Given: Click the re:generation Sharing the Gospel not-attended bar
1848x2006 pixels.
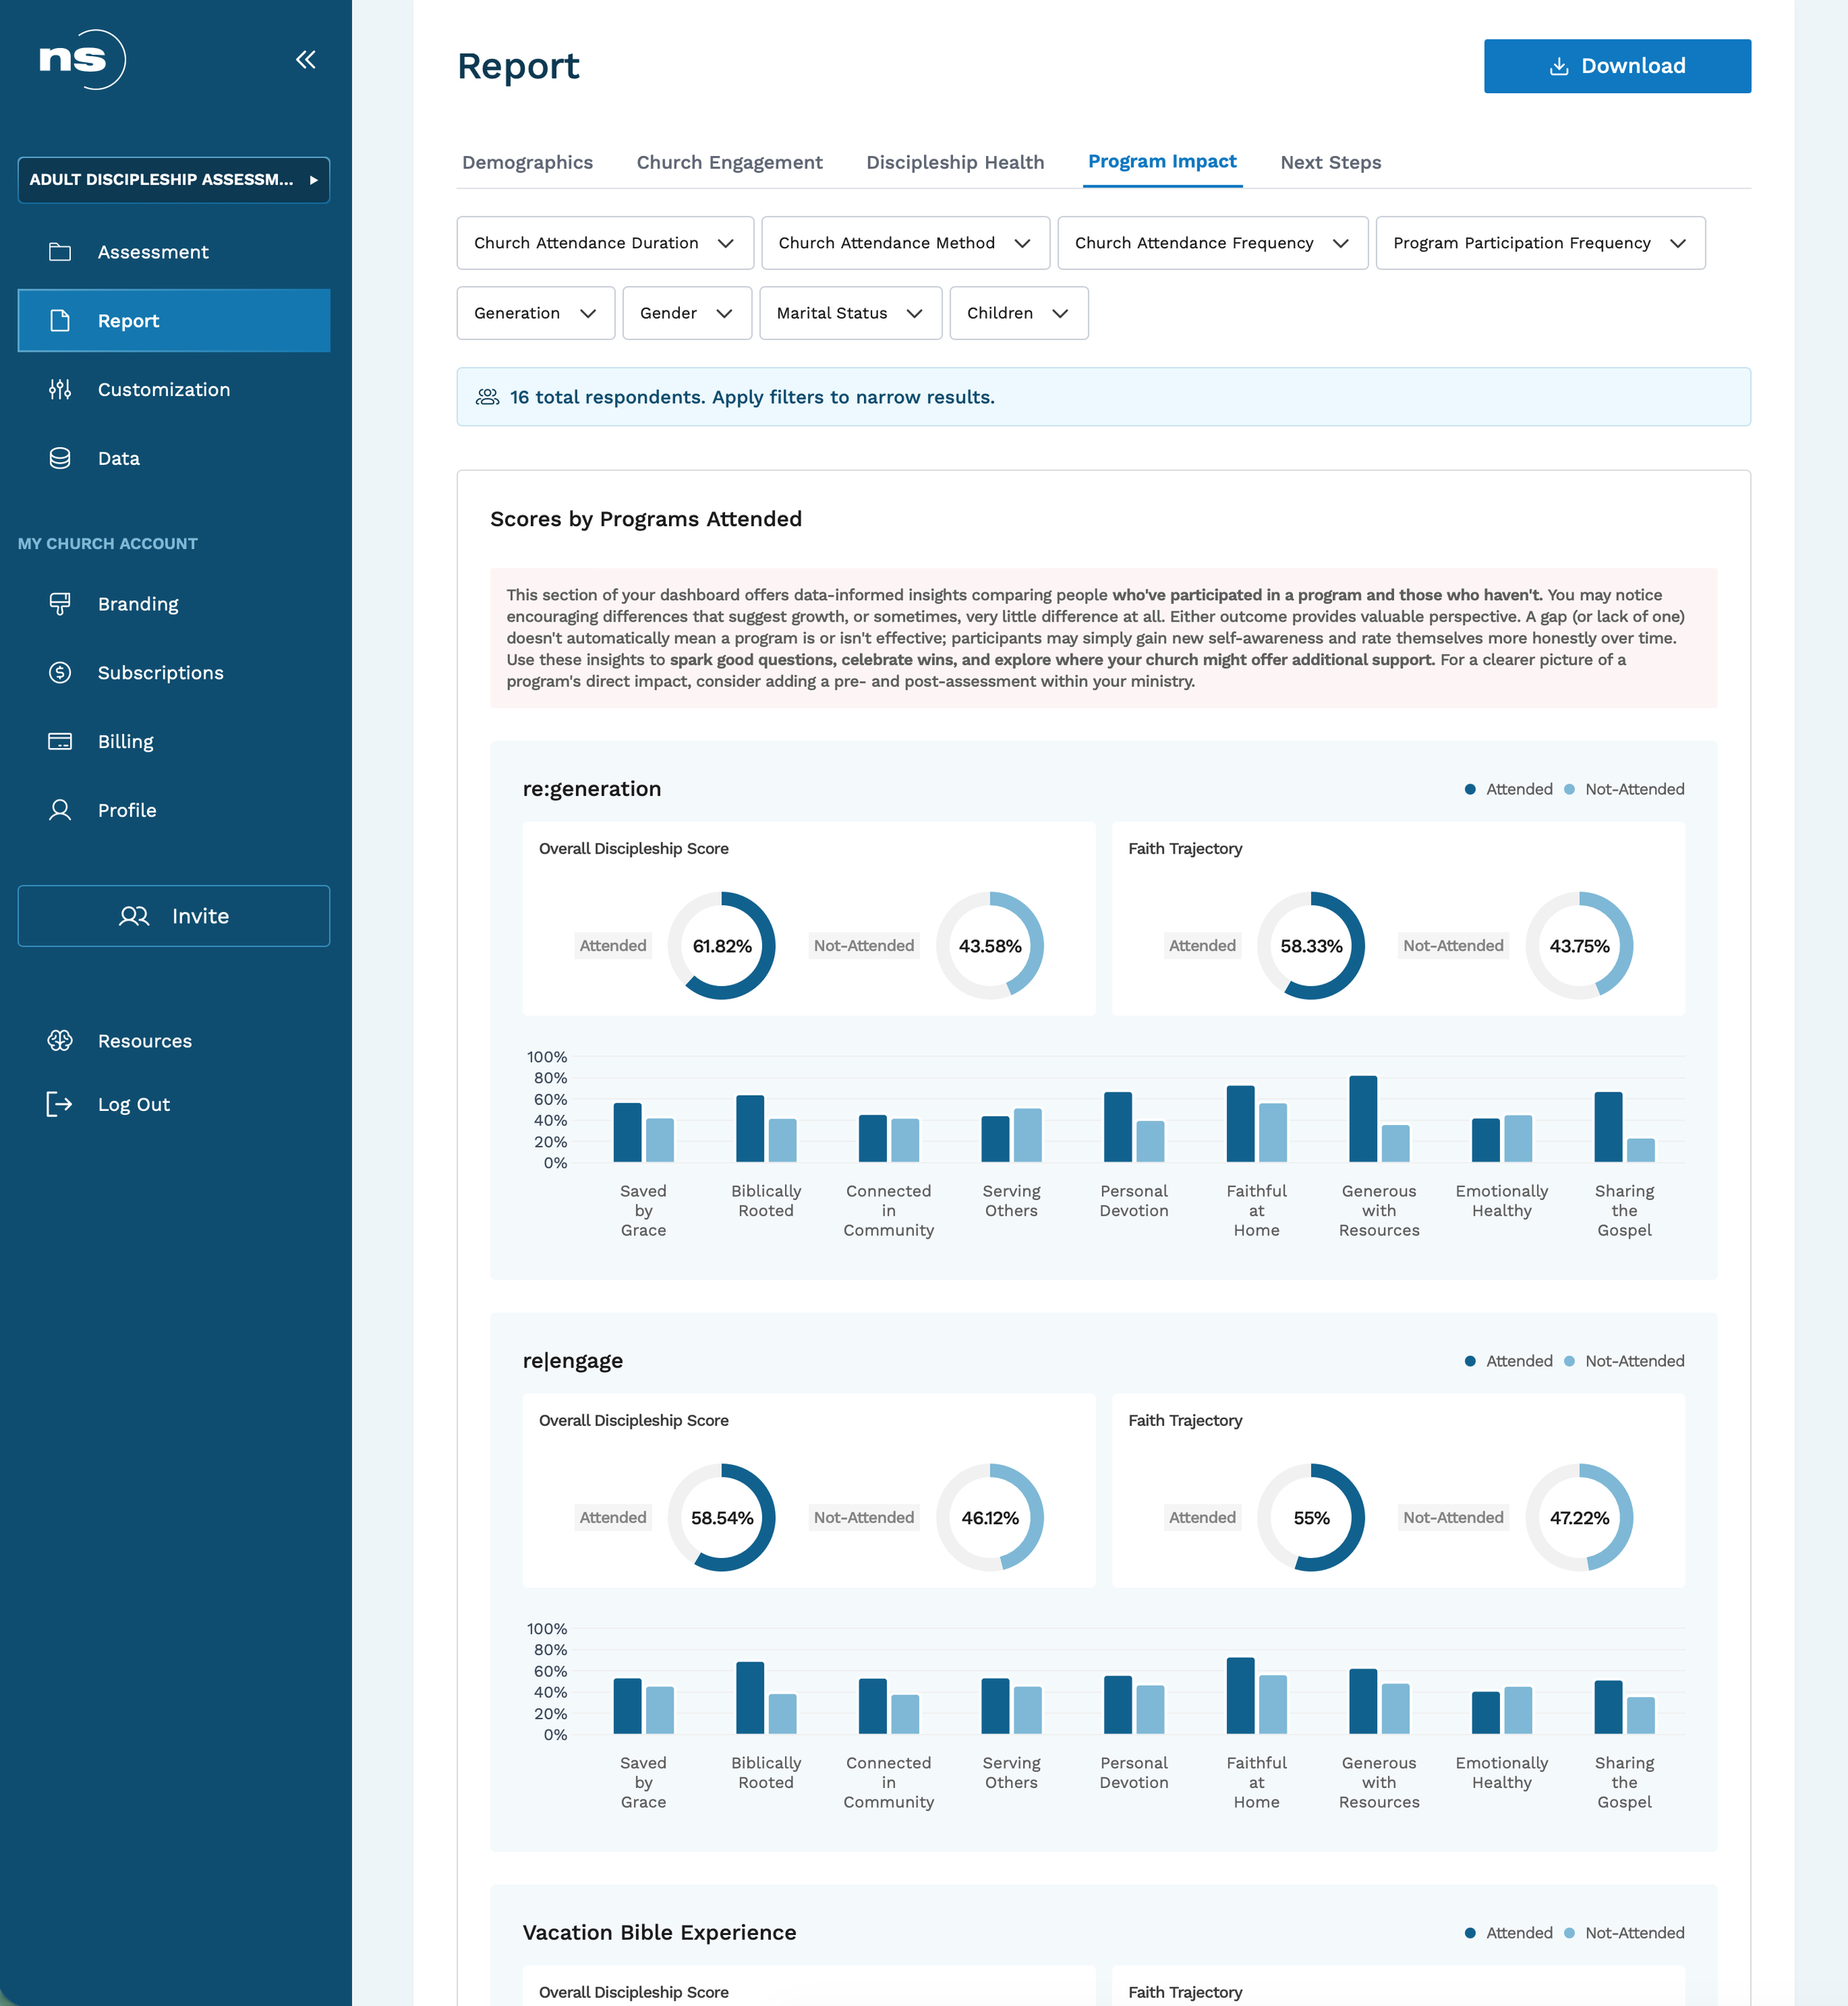Looking at the screenshot, I should point(1641,1151).
